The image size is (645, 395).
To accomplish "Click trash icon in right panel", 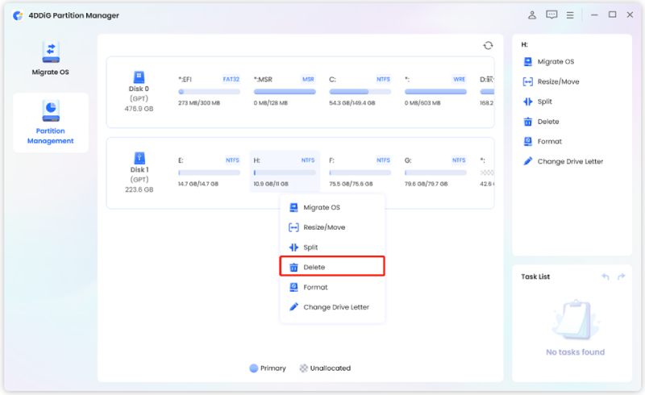I will coord(528,122).
